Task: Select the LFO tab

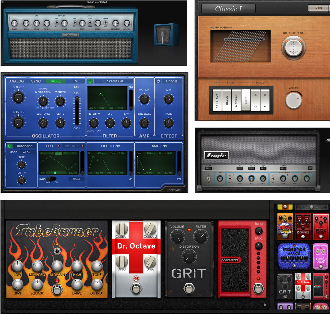Action: pos(49,146)
